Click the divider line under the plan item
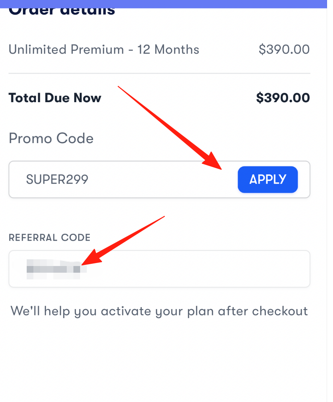Image resolution: width=333 pixels, height=402 pixels. pyautogui.click(x=159, y=74)
